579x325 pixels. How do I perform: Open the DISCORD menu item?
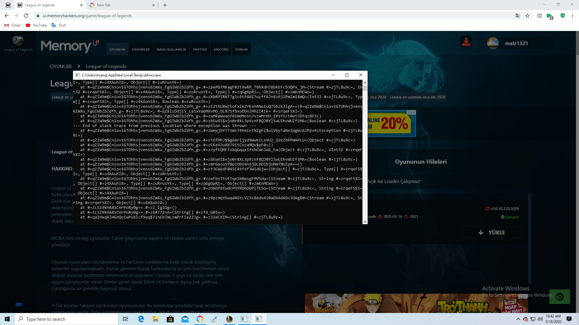pyautogui.click(x=221, y=49)
